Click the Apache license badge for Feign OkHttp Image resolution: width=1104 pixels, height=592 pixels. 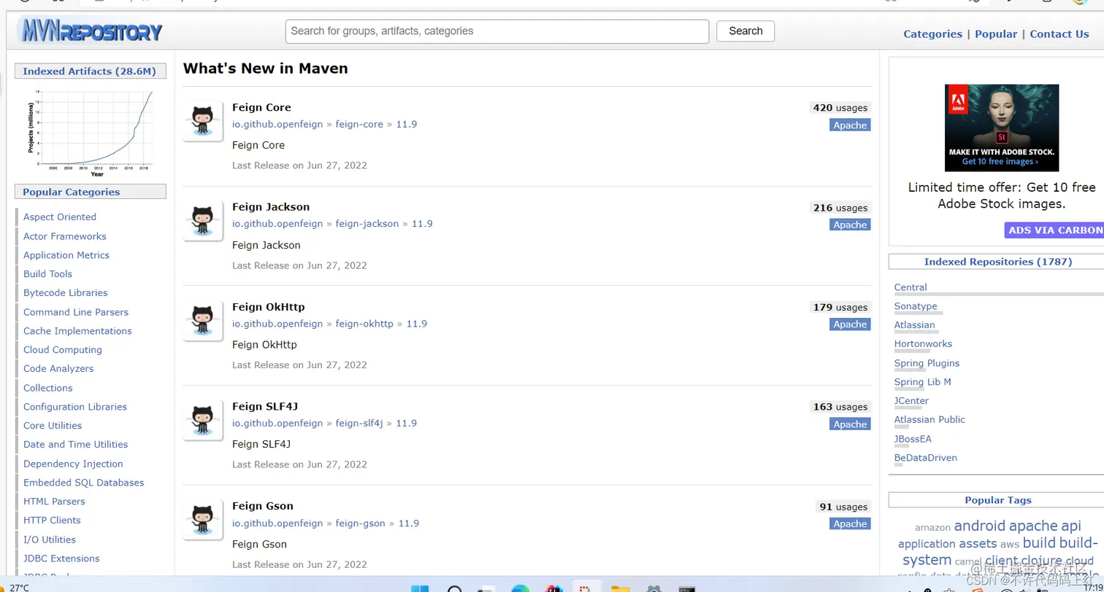click(850, 324)
